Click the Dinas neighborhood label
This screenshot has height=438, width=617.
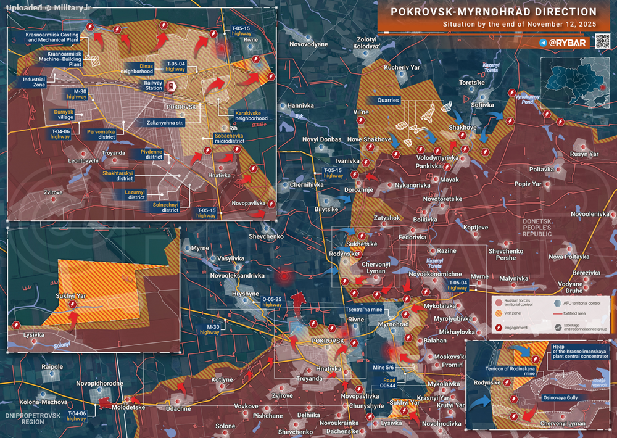(x=146, y=67)
